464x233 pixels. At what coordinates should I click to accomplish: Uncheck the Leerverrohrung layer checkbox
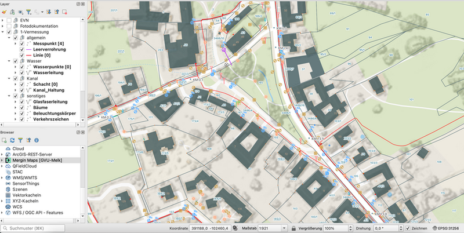coord(21,49)
